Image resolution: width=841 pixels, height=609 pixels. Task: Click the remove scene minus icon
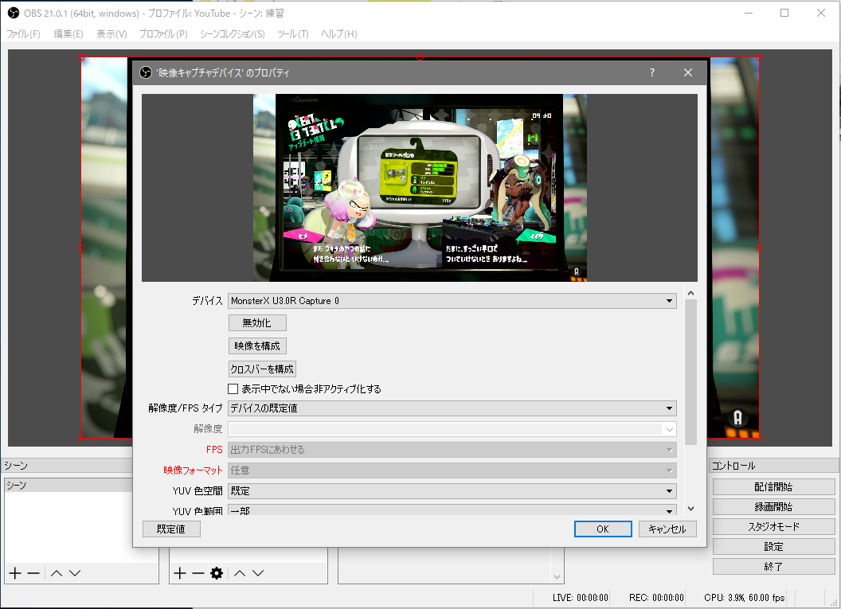pyautogui.click(x=33, y=573)
